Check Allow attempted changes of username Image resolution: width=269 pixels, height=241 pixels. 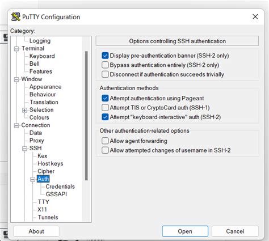105,150
